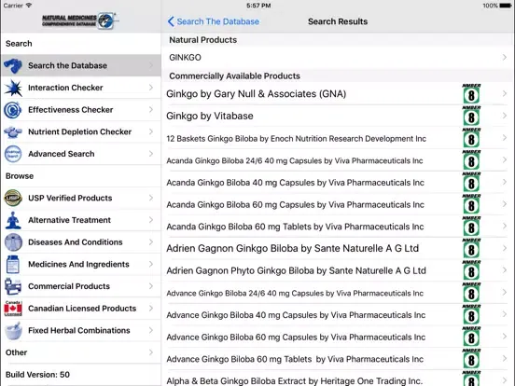Click the Fixed Herbal Combinations mortar icon

[x=13, y=331]
